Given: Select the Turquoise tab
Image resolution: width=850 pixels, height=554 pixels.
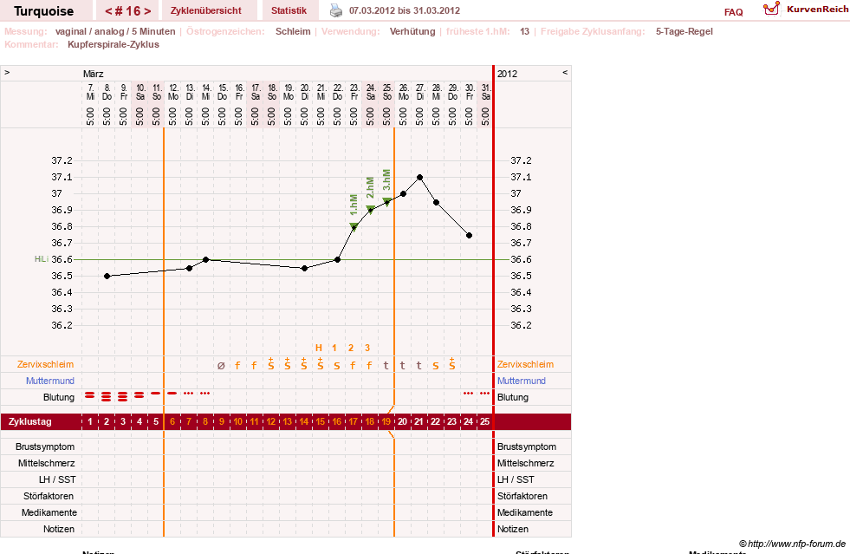Looking at the screenshot, I should tap(44, 11).
